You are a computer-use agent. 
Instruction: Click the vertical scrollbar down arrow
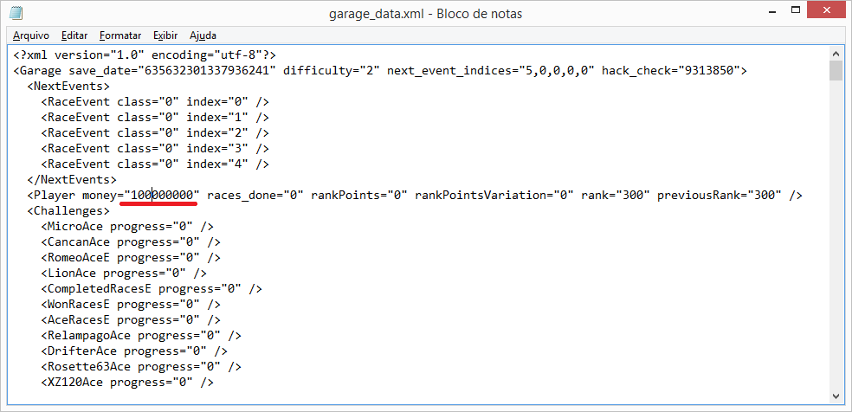pos(836,396)
